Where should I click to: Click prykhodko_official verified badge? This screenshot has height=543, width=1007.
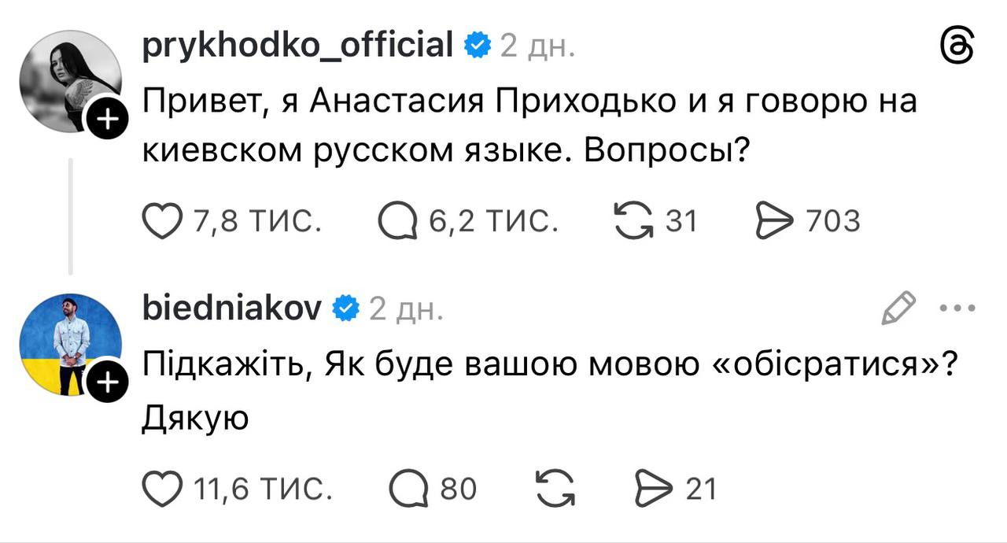pyautogui.click(x=477, y=46)
